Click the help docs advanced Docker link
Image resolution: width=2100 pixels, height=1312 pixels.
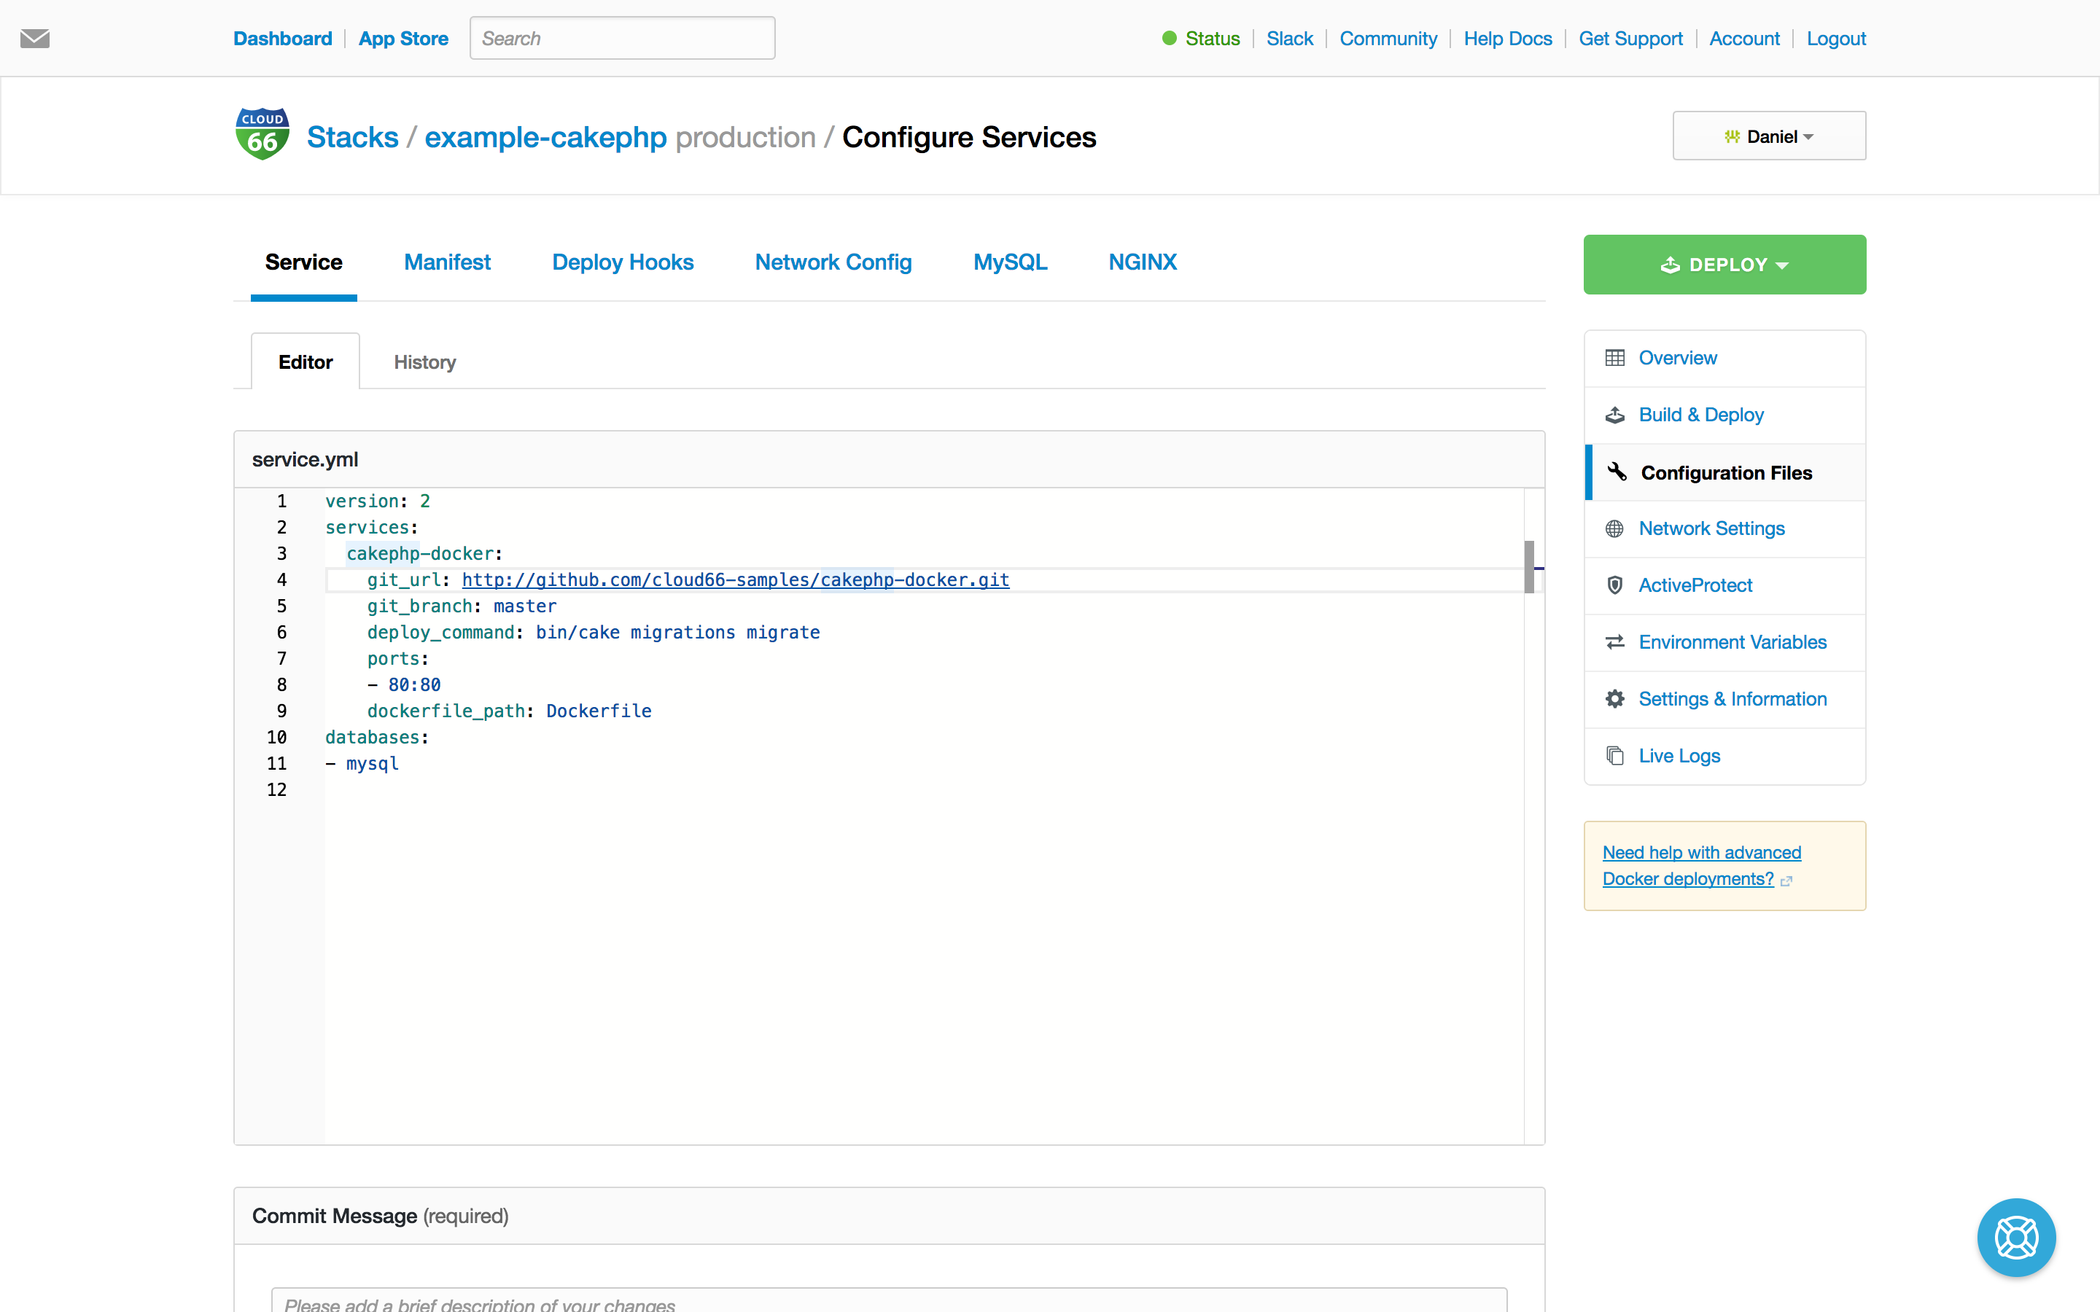pos(1703,864)
